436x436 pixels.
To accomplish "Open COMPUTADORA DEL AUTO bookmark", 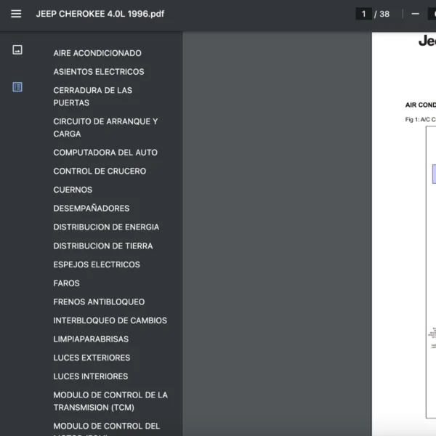I will click(105, 153).
